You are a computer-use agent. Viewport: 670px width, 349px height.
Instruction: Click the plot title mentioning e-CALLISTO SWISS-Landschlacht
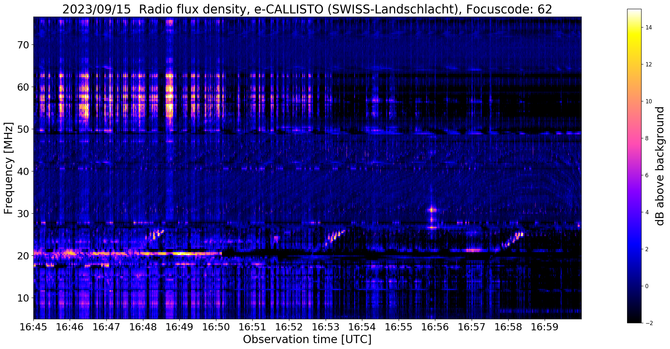(x=307, y=9)
